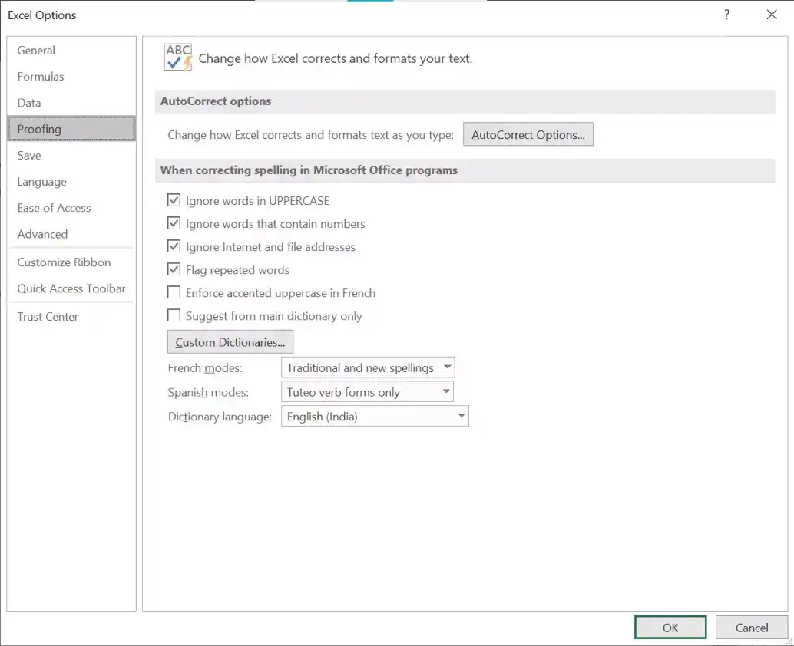Open the Spanish modes dropdown
Image resolution: width=794 pixels, height=646 pixels.
tap(367, 392)
